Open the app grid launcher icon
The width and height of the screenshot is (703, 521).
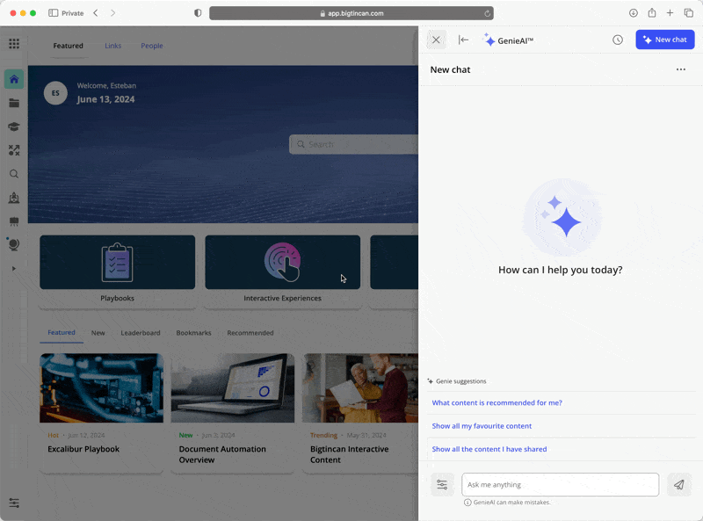(14, 44)
